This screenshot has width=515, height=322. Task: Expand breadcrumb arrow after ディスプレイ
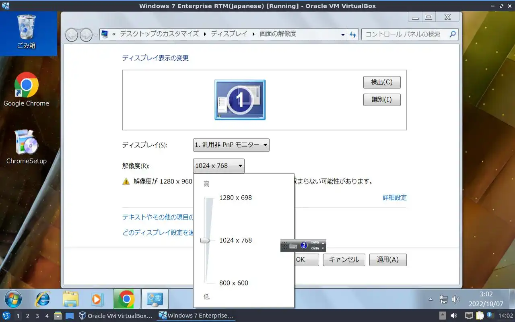tap(253, 34)
